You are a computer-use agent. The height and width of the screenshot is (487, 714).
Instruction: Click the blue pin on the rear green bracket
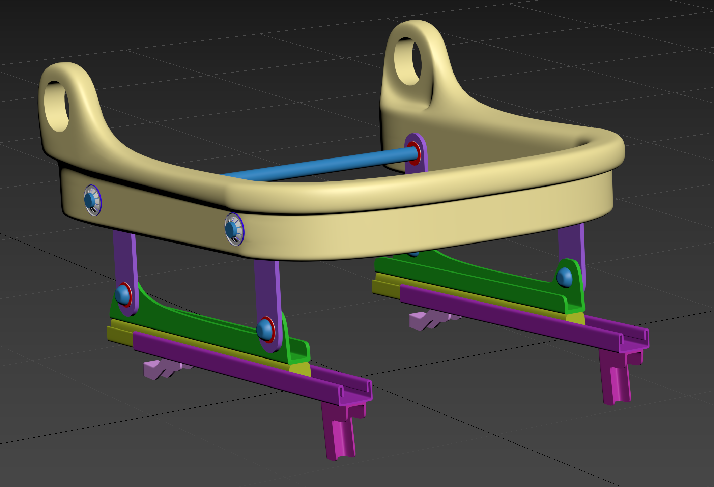click(564, 277)
